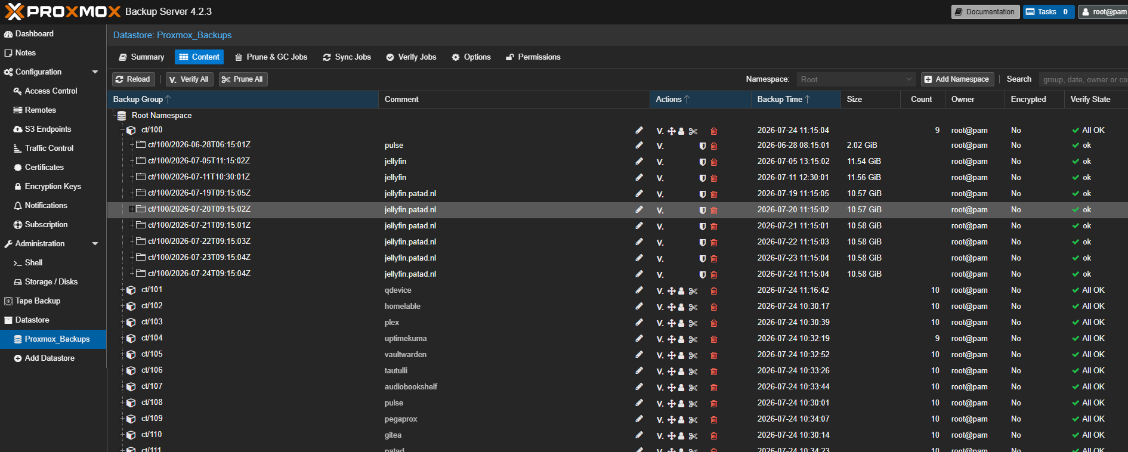Click Add Namespace button
Viewport: 1128px width, 452px height.
(957, 79)
